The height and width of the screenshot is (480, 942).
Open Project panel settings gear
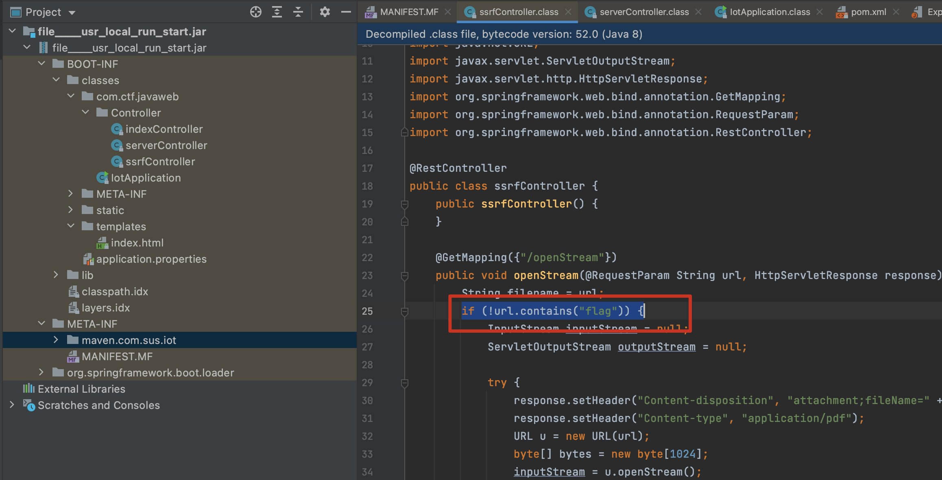click(x=325, y=12)
